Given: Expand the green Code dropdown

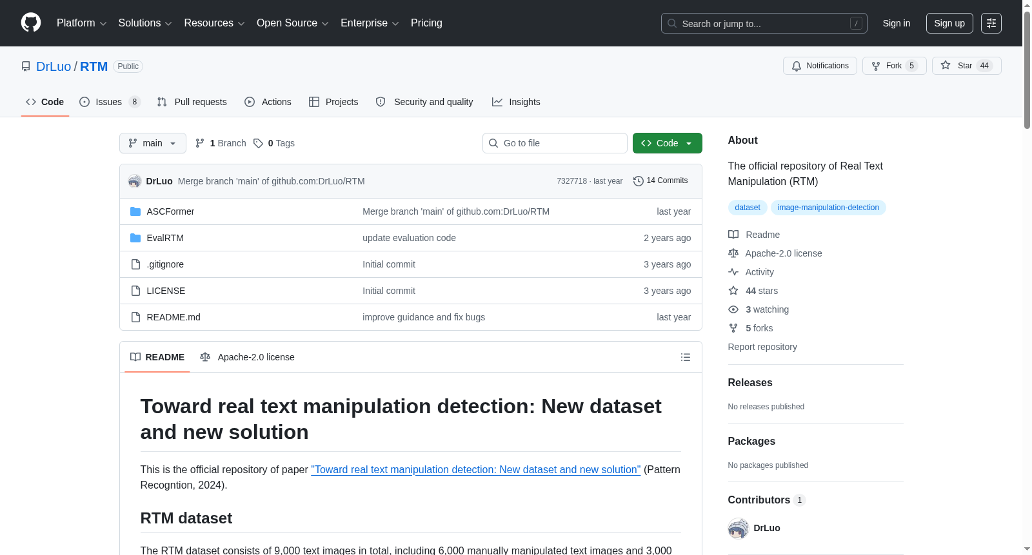Looking at the screenshot, I should tap(668, 143).
